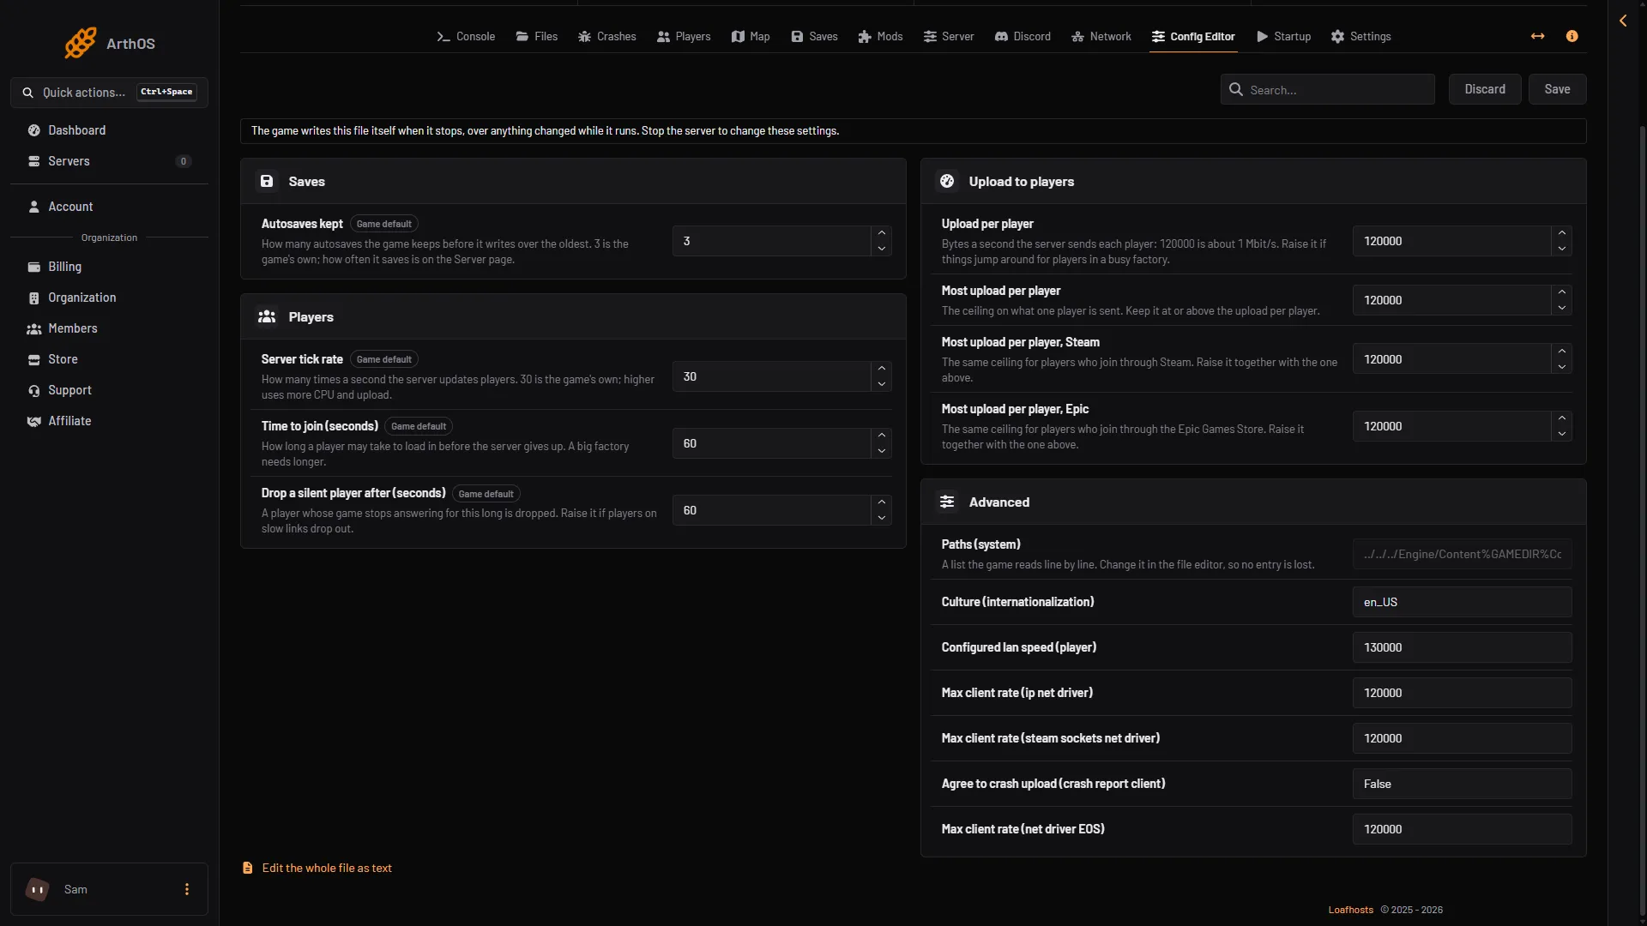The height and width of the screenshot is (926, 1647).
Task: Open Sam's user options menu
Action: point(187,889)
